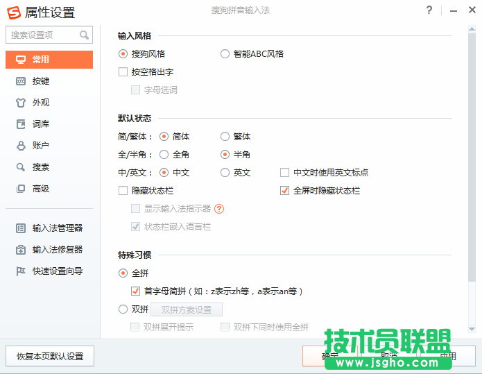
Task: Choose 简体 radio option
Action: (x=164, y=137)
